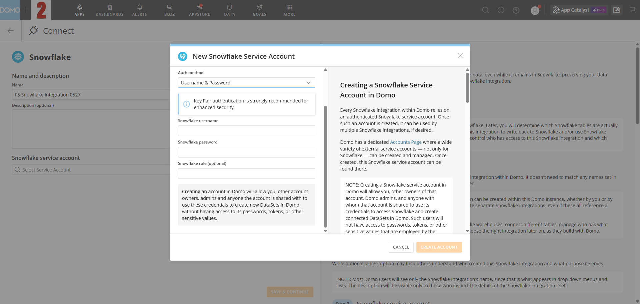The image size is (640, 304).
Task: Open the Goals target section
Action: point(259,10)
